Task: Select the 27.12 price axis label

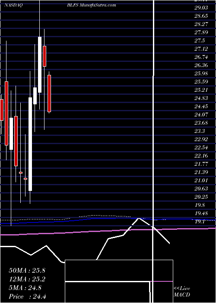Action: pyautogui.click(x=201, y=49)
